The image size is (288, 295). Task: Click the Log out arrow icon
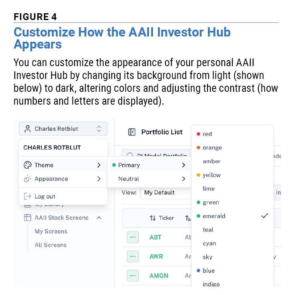(28, 196)
